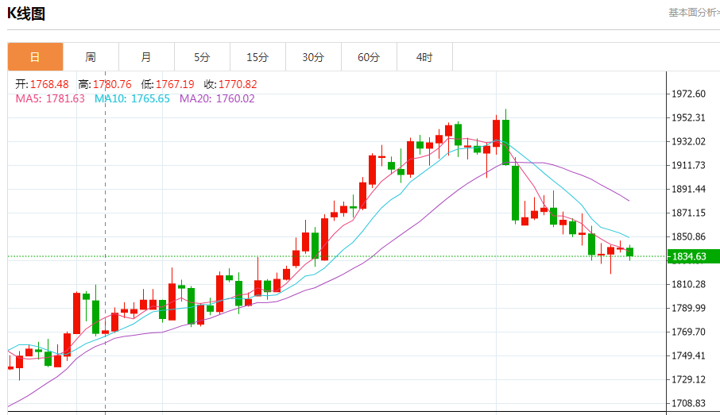
Task: Click the 收:1770.82 closing price readout
Action: click(x=230, y=84)
